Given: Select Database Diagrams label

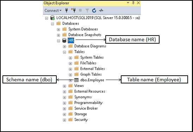Looking at the screenshot, I should (x=90, y=46).
